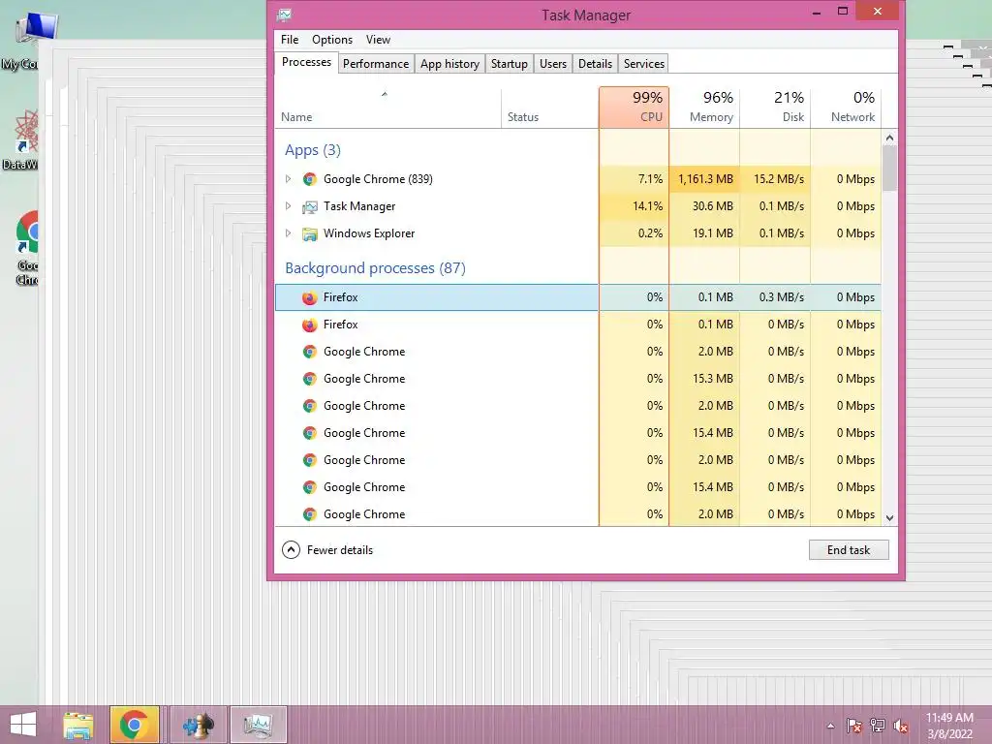Click the Task Manager taskbar button
Image resolution: width=992 pixels, height=744 pixels.
(x=258, y=725)
